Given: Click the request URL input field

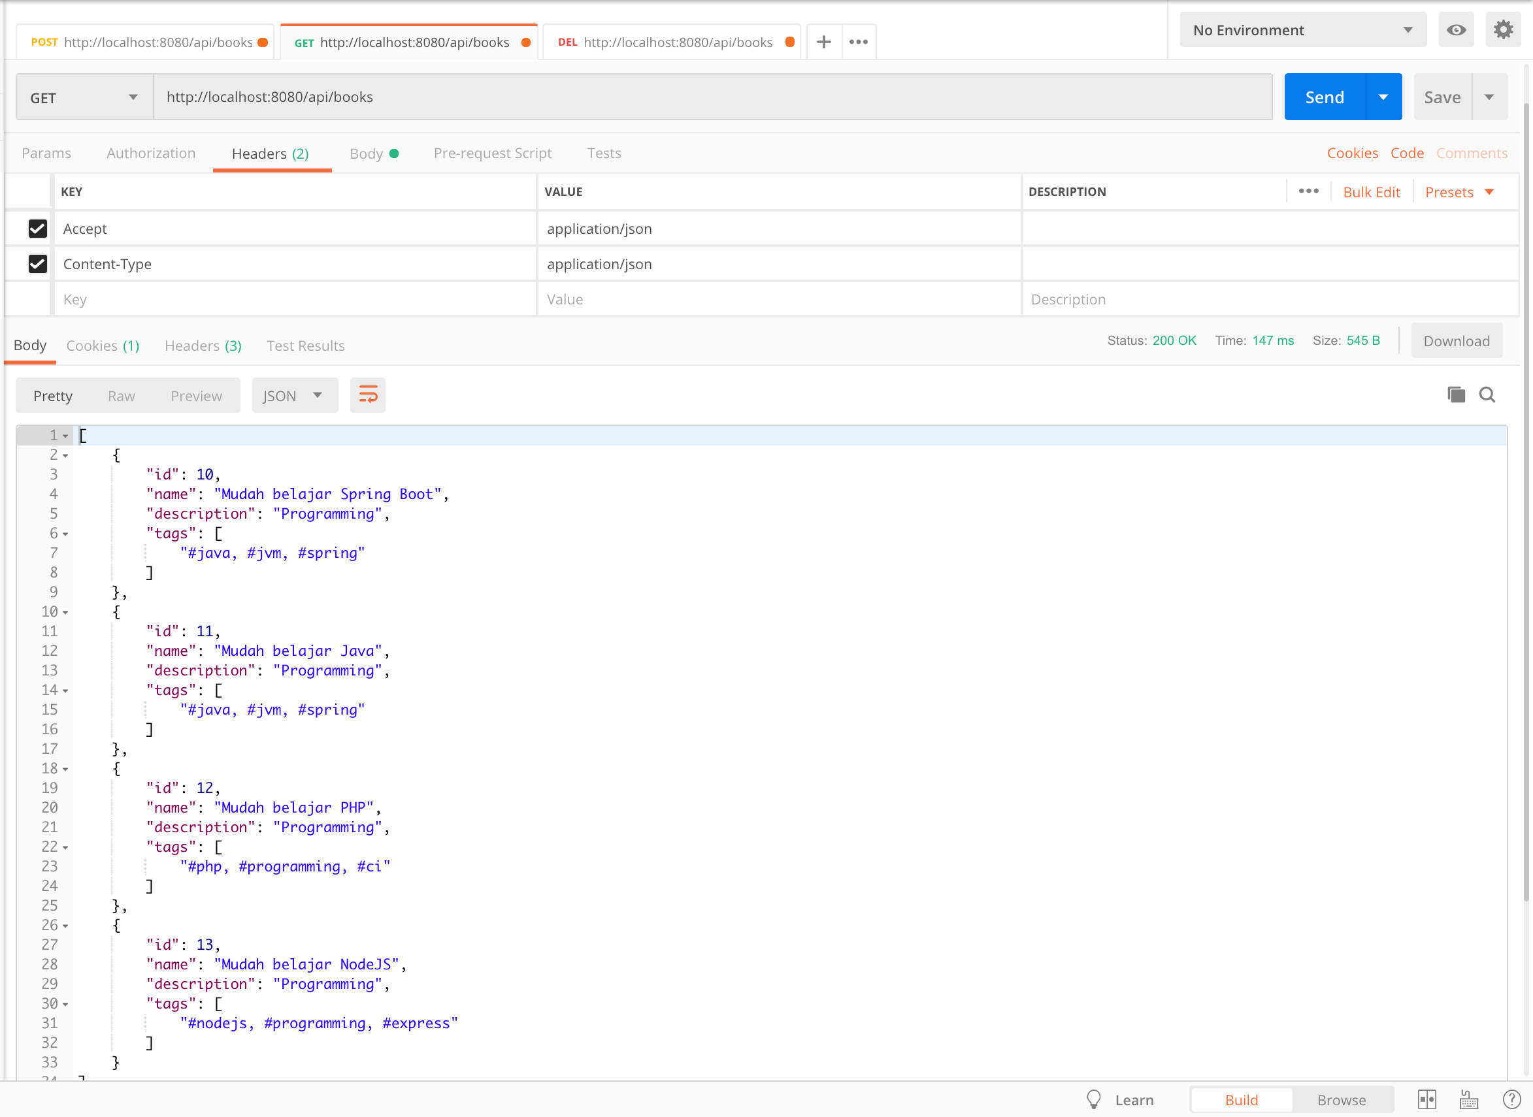Looking at the screenshot, I should [x=710, y=97].
